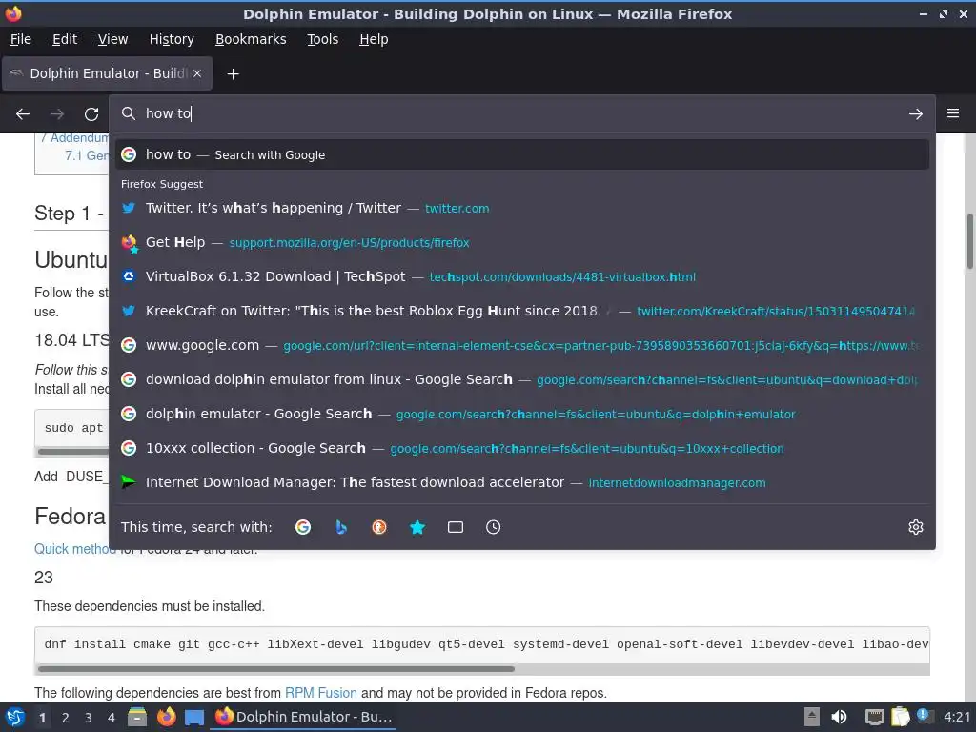Search this time with DuckDuckGo

pyautogui.click(x=379, y=527)
